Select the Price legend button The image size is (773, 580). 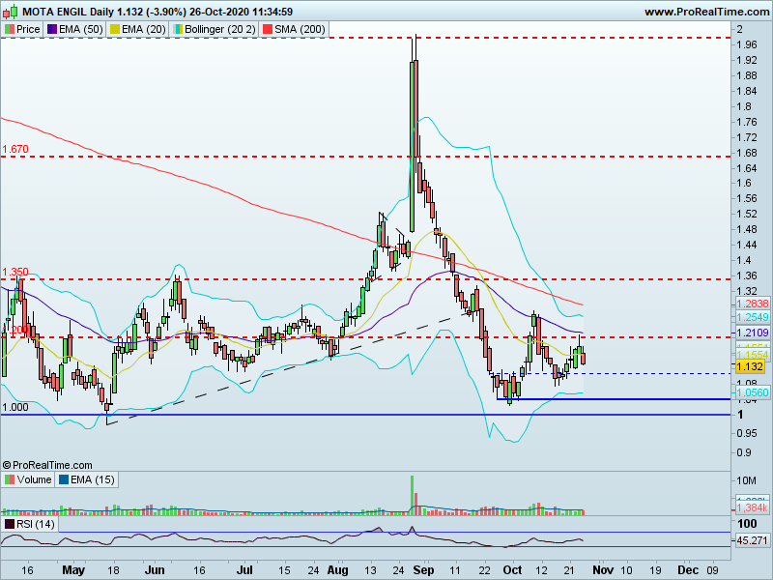click(22, 29)
